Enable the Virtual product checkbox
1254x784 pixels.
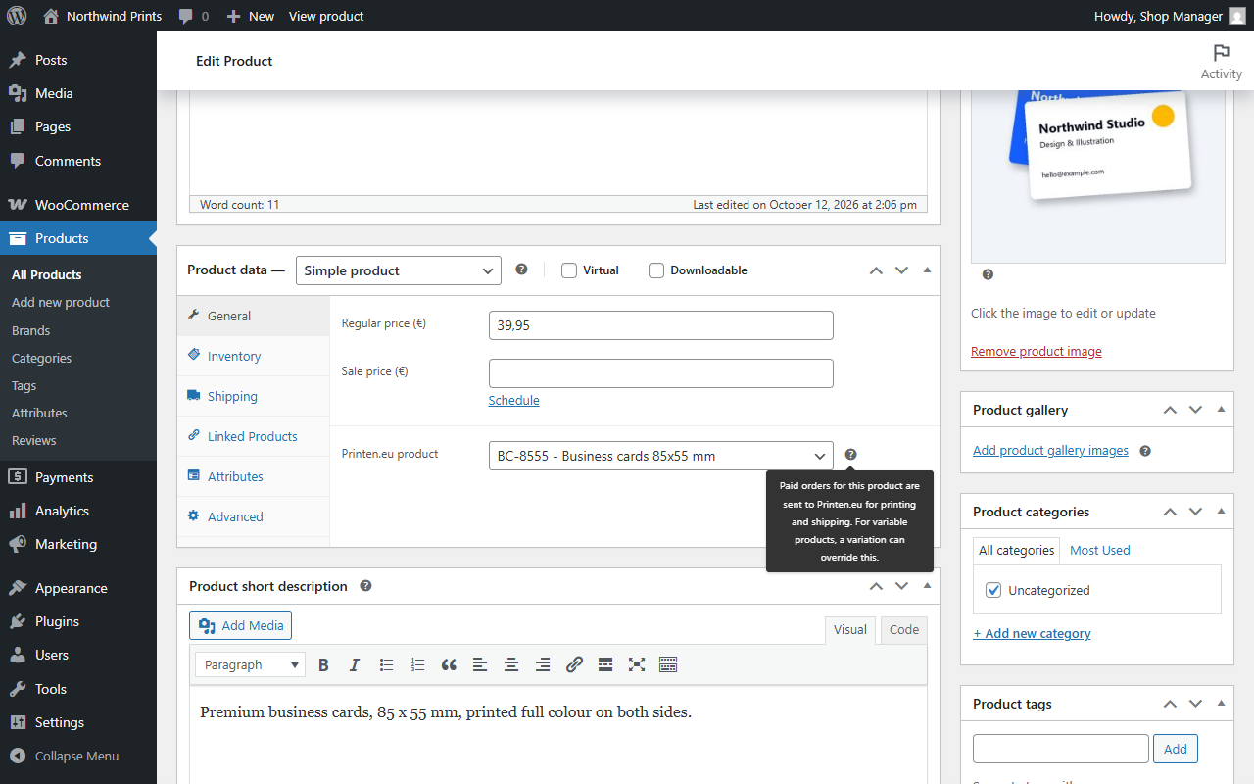point(569,270)
